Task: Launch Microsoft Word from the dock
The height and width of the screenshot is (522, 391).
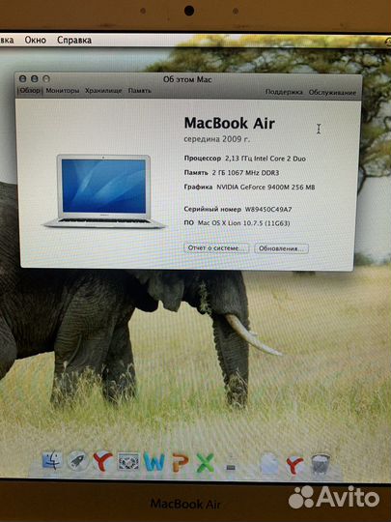Action: (154, 462)
